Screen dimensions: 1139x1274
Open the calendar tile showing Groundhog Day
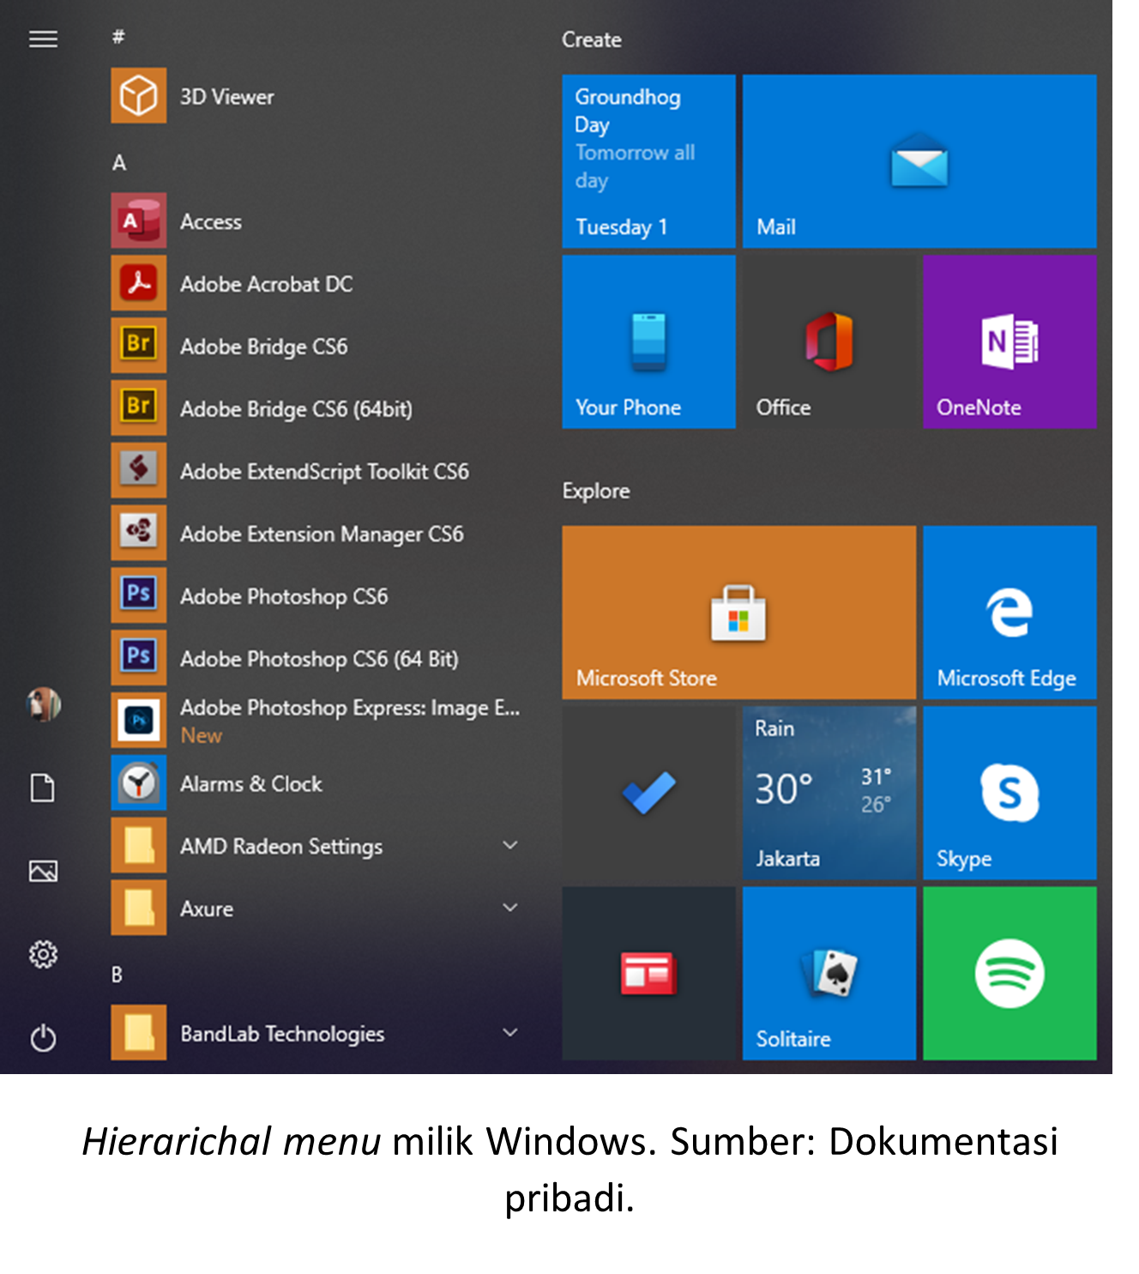point(649,161)
